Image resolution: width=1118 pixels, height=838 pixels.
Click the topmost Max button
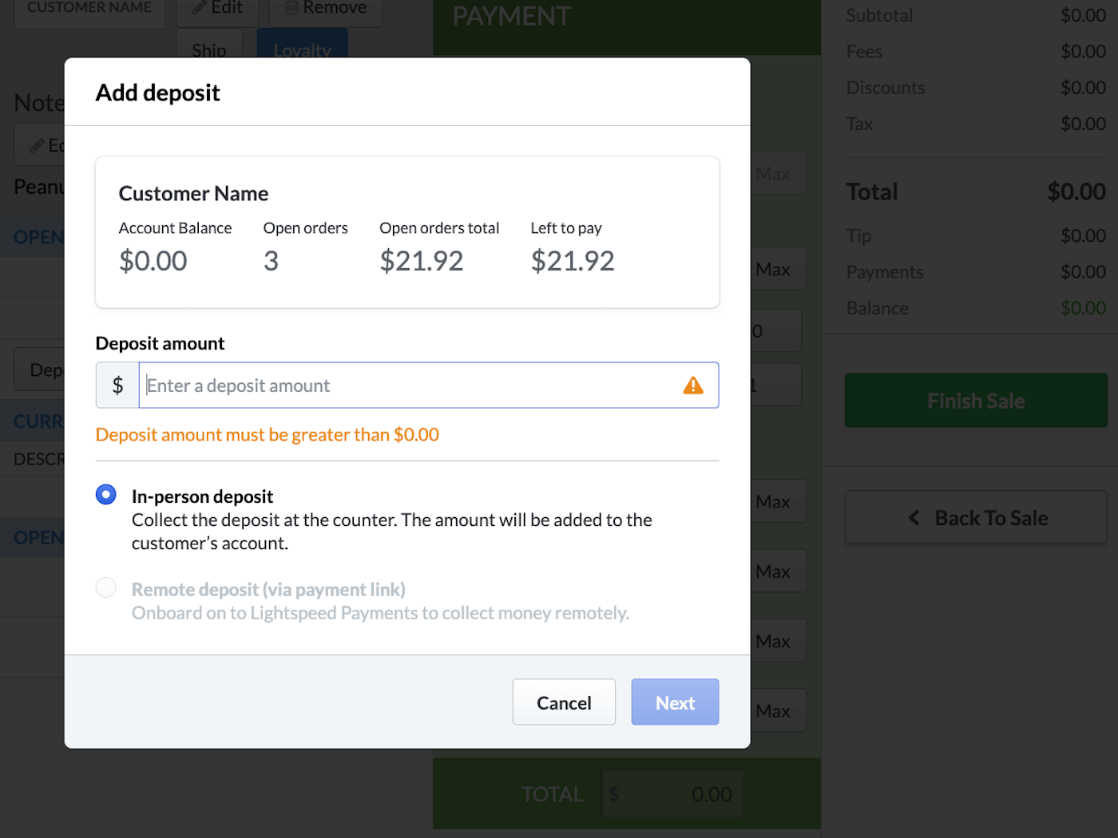(x=774, y=173)
